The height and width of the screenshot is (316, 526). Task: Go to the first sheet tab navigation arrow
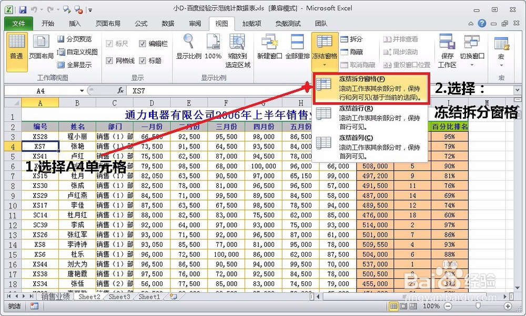pos(9,296)
